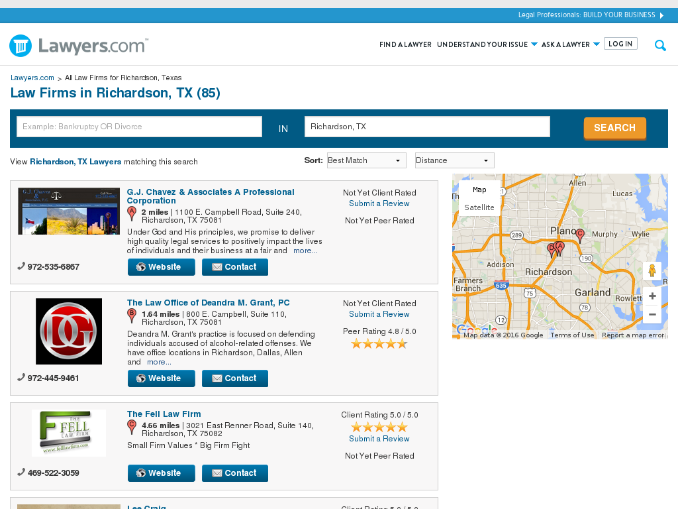Open Fell Law Firm logo image
Viewport: 678px width, 509px height.
(x=69, y=433)
